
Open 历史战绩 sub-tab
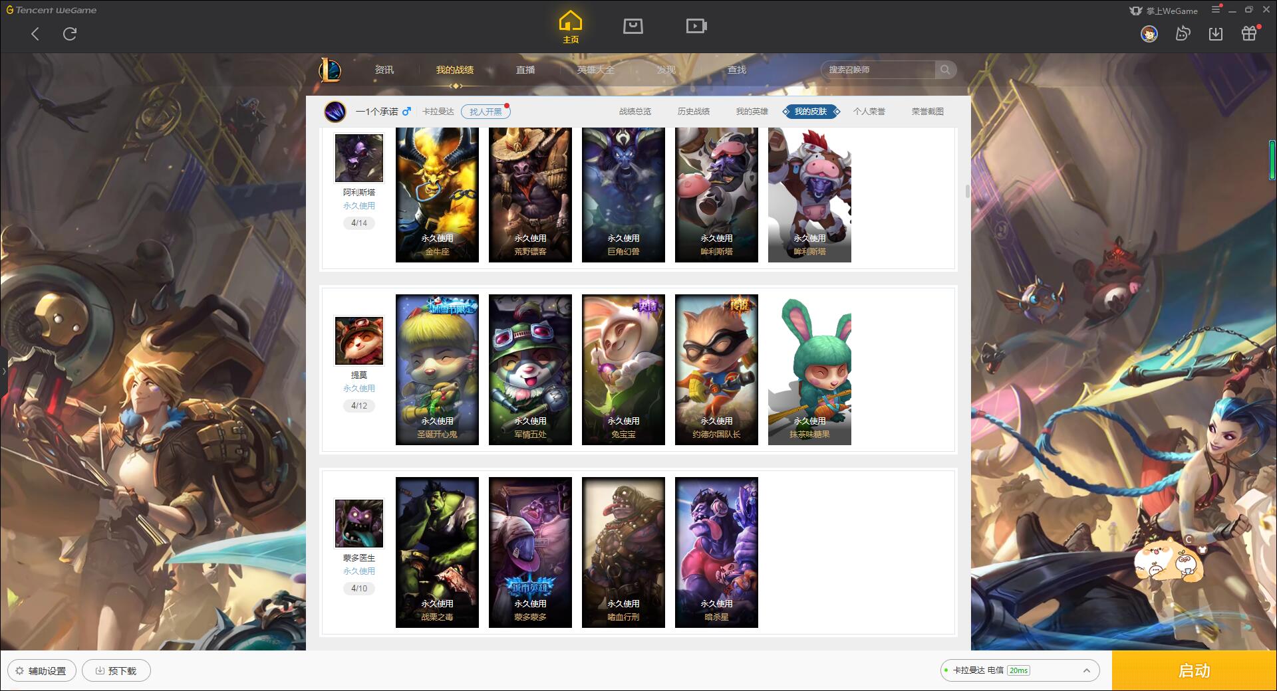click(x=694, y=112)
